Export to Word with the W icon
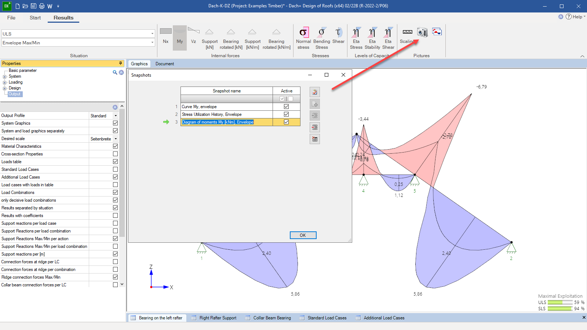Screen dimensions: 587x330 click(50, 6)
